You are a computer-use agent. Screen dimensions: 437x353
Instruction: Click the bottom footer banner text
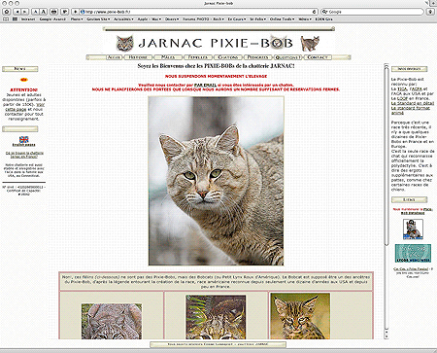[x=218, y=344]
